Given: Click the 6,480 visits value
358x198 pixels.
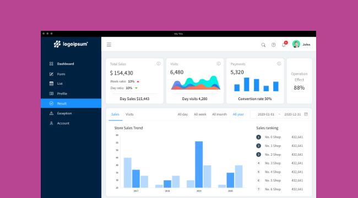Looking at the screenshot, I should (177, 72).
